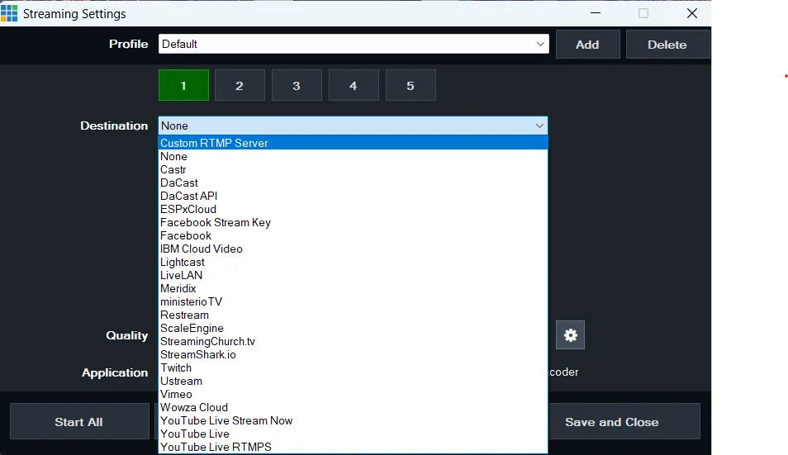Select IBM Cloud Video
The height and width of the screenshot is (455, 788).
(353, 249)
